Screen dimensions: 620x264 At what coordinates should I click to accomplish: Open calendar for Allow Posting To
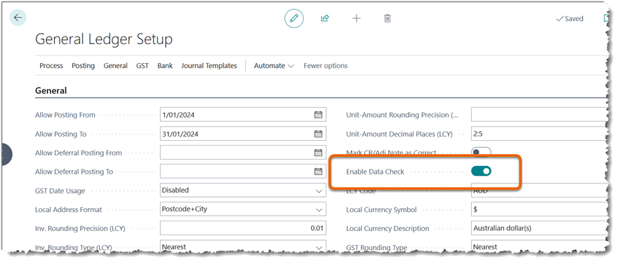(x=318, y=134)
